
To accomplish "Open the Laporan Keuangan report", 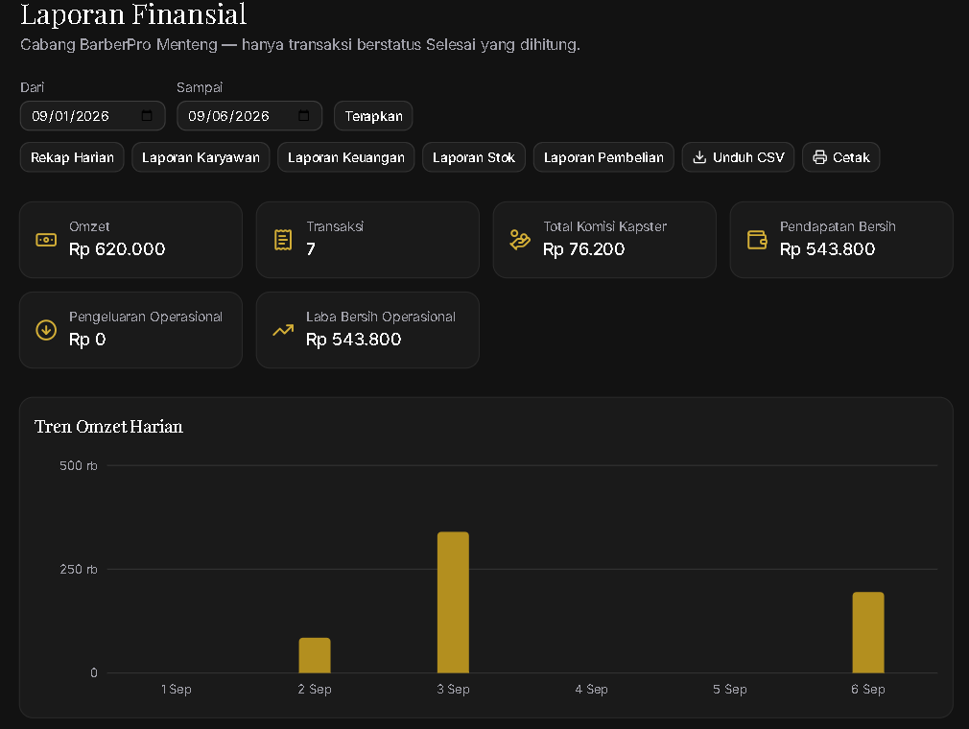I will 346,157.
